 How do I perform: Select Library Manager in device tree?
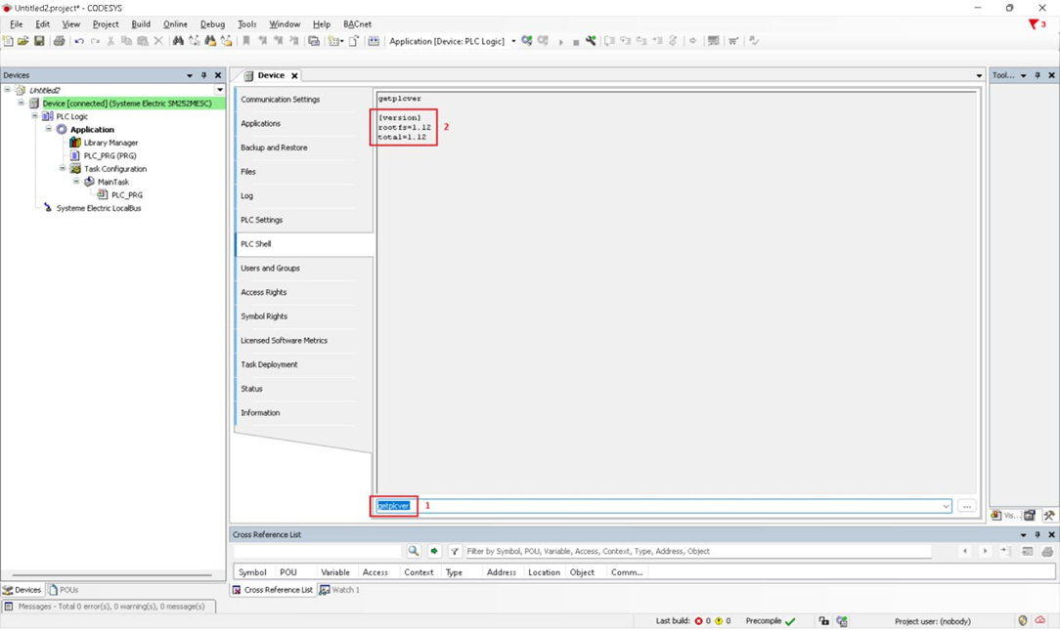(110, 143)
